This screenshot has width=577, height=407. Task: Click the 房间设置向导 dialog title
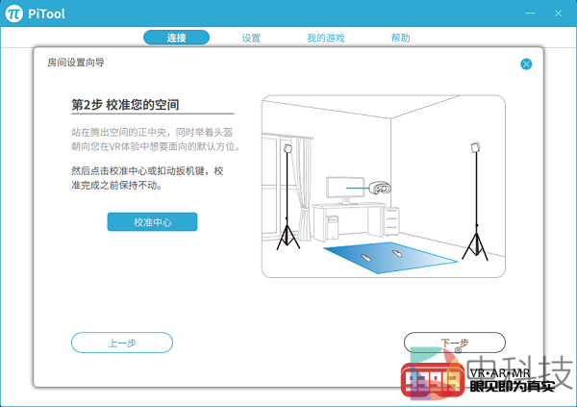coord(76,63)
